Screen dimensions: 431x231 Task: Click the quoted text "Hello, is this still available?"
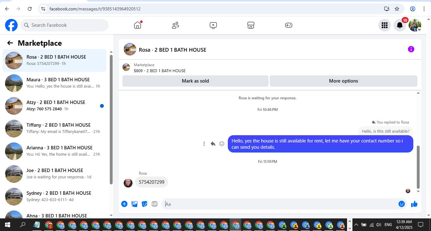point(386,131)
